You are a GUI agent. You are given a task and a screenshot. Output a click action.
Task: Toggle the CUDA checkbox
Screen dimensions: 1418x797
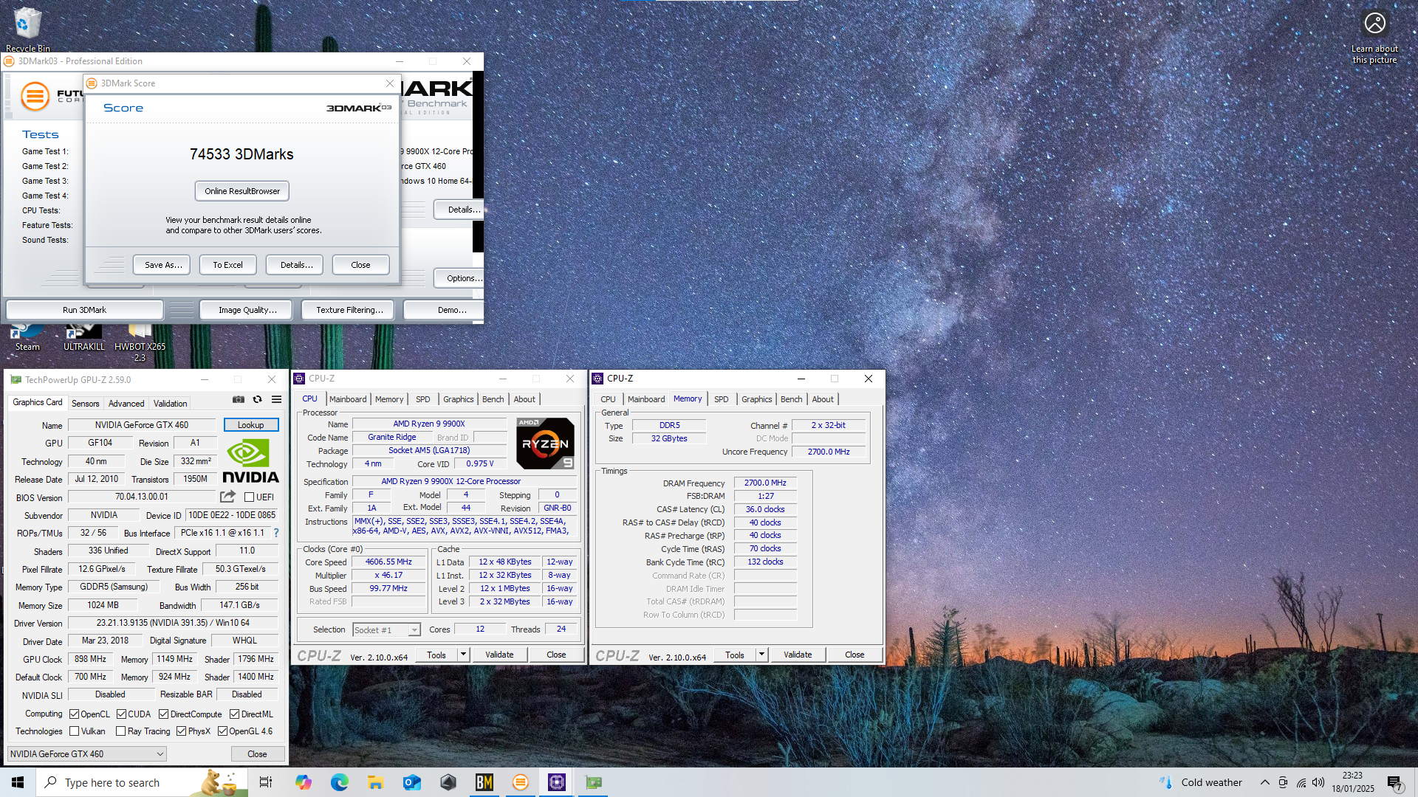[121, 714]
